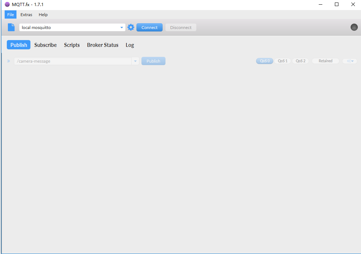Click the Publish button next to topic
The height and width of the screenshot is (254, 361).
[153, 61]
